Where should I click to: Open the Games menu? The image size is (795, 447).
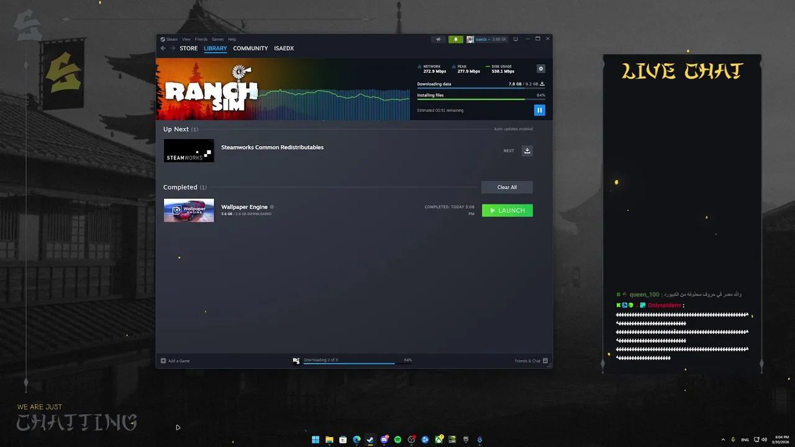[x=217, y=39]
